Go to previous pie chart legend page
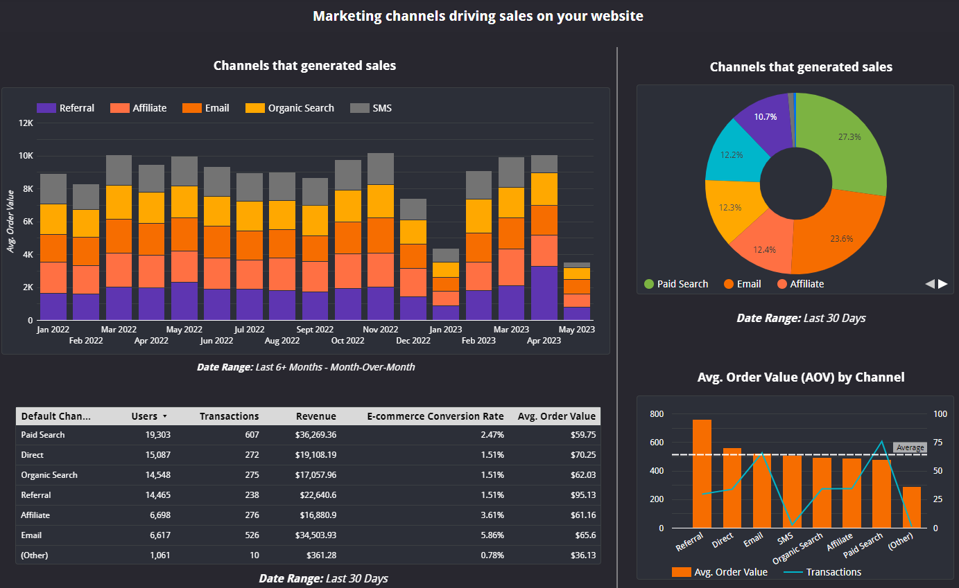The height and width of the screenshot is (588, 959). click(930, 284)
